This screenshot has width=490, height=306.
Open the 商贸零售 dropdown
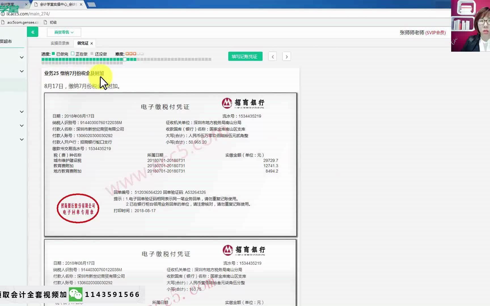point(64,32)
